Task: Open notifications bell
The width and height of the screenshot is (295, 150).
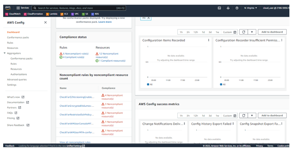Action: point(228,8)
